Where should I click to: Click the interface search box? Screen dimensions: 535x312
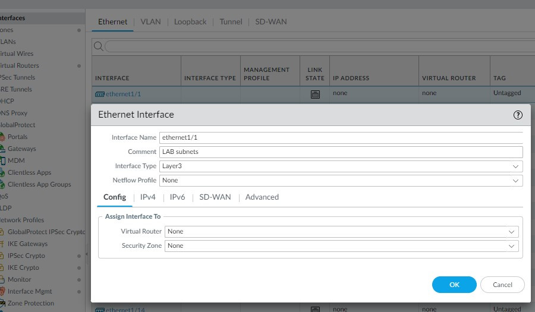click(319, 46)
